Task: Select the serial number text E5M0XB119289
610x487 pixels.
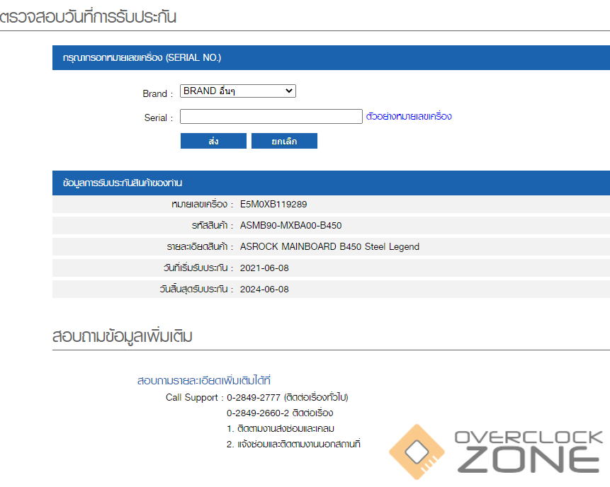Action: (x=273, y=204)
